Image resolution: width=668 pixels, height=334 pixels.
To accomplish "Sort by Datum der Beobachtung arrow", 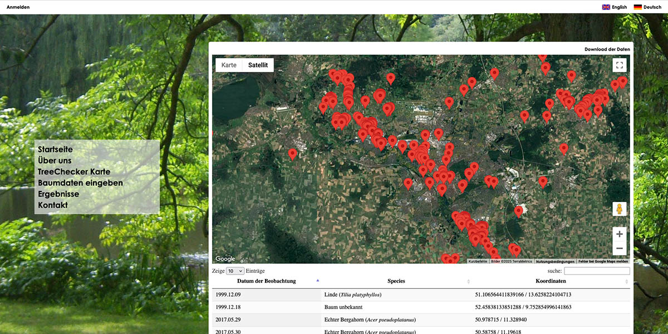I will tap(318, 281).
